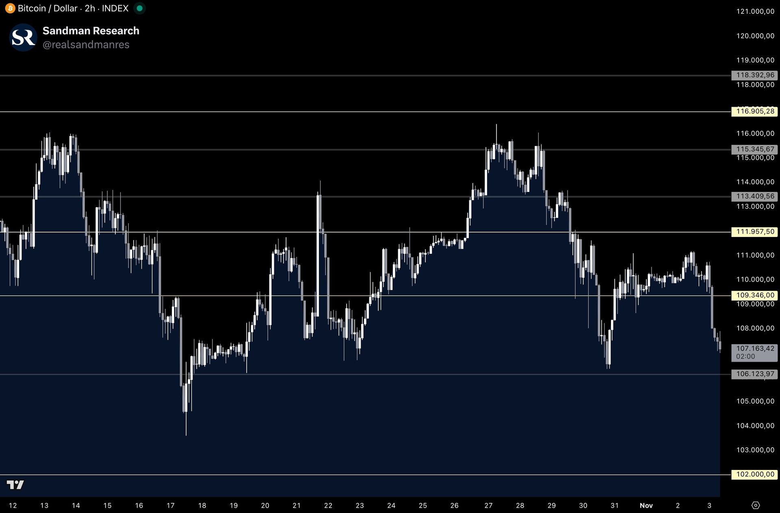The image size is (780, 513).
Task: Open chart settings gear icon
Action: [755, 505]
